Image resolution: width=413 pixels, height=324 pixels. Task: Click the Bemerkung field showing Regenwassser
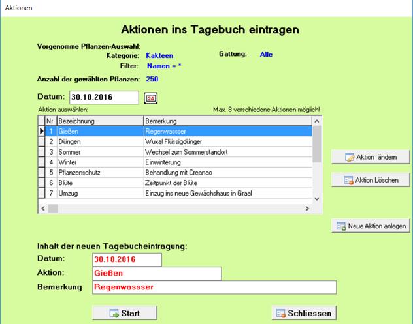(x=214, y=287)
